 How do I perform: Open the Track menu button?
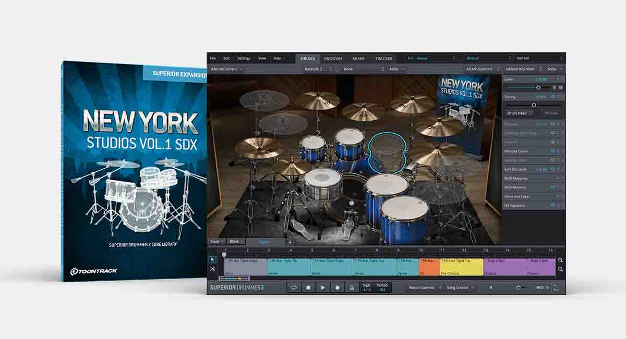point(216,242)
